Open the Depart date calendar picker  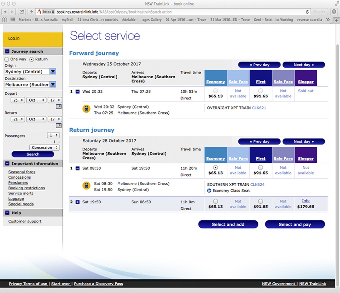pyautogui.click(x=58, y=107)
